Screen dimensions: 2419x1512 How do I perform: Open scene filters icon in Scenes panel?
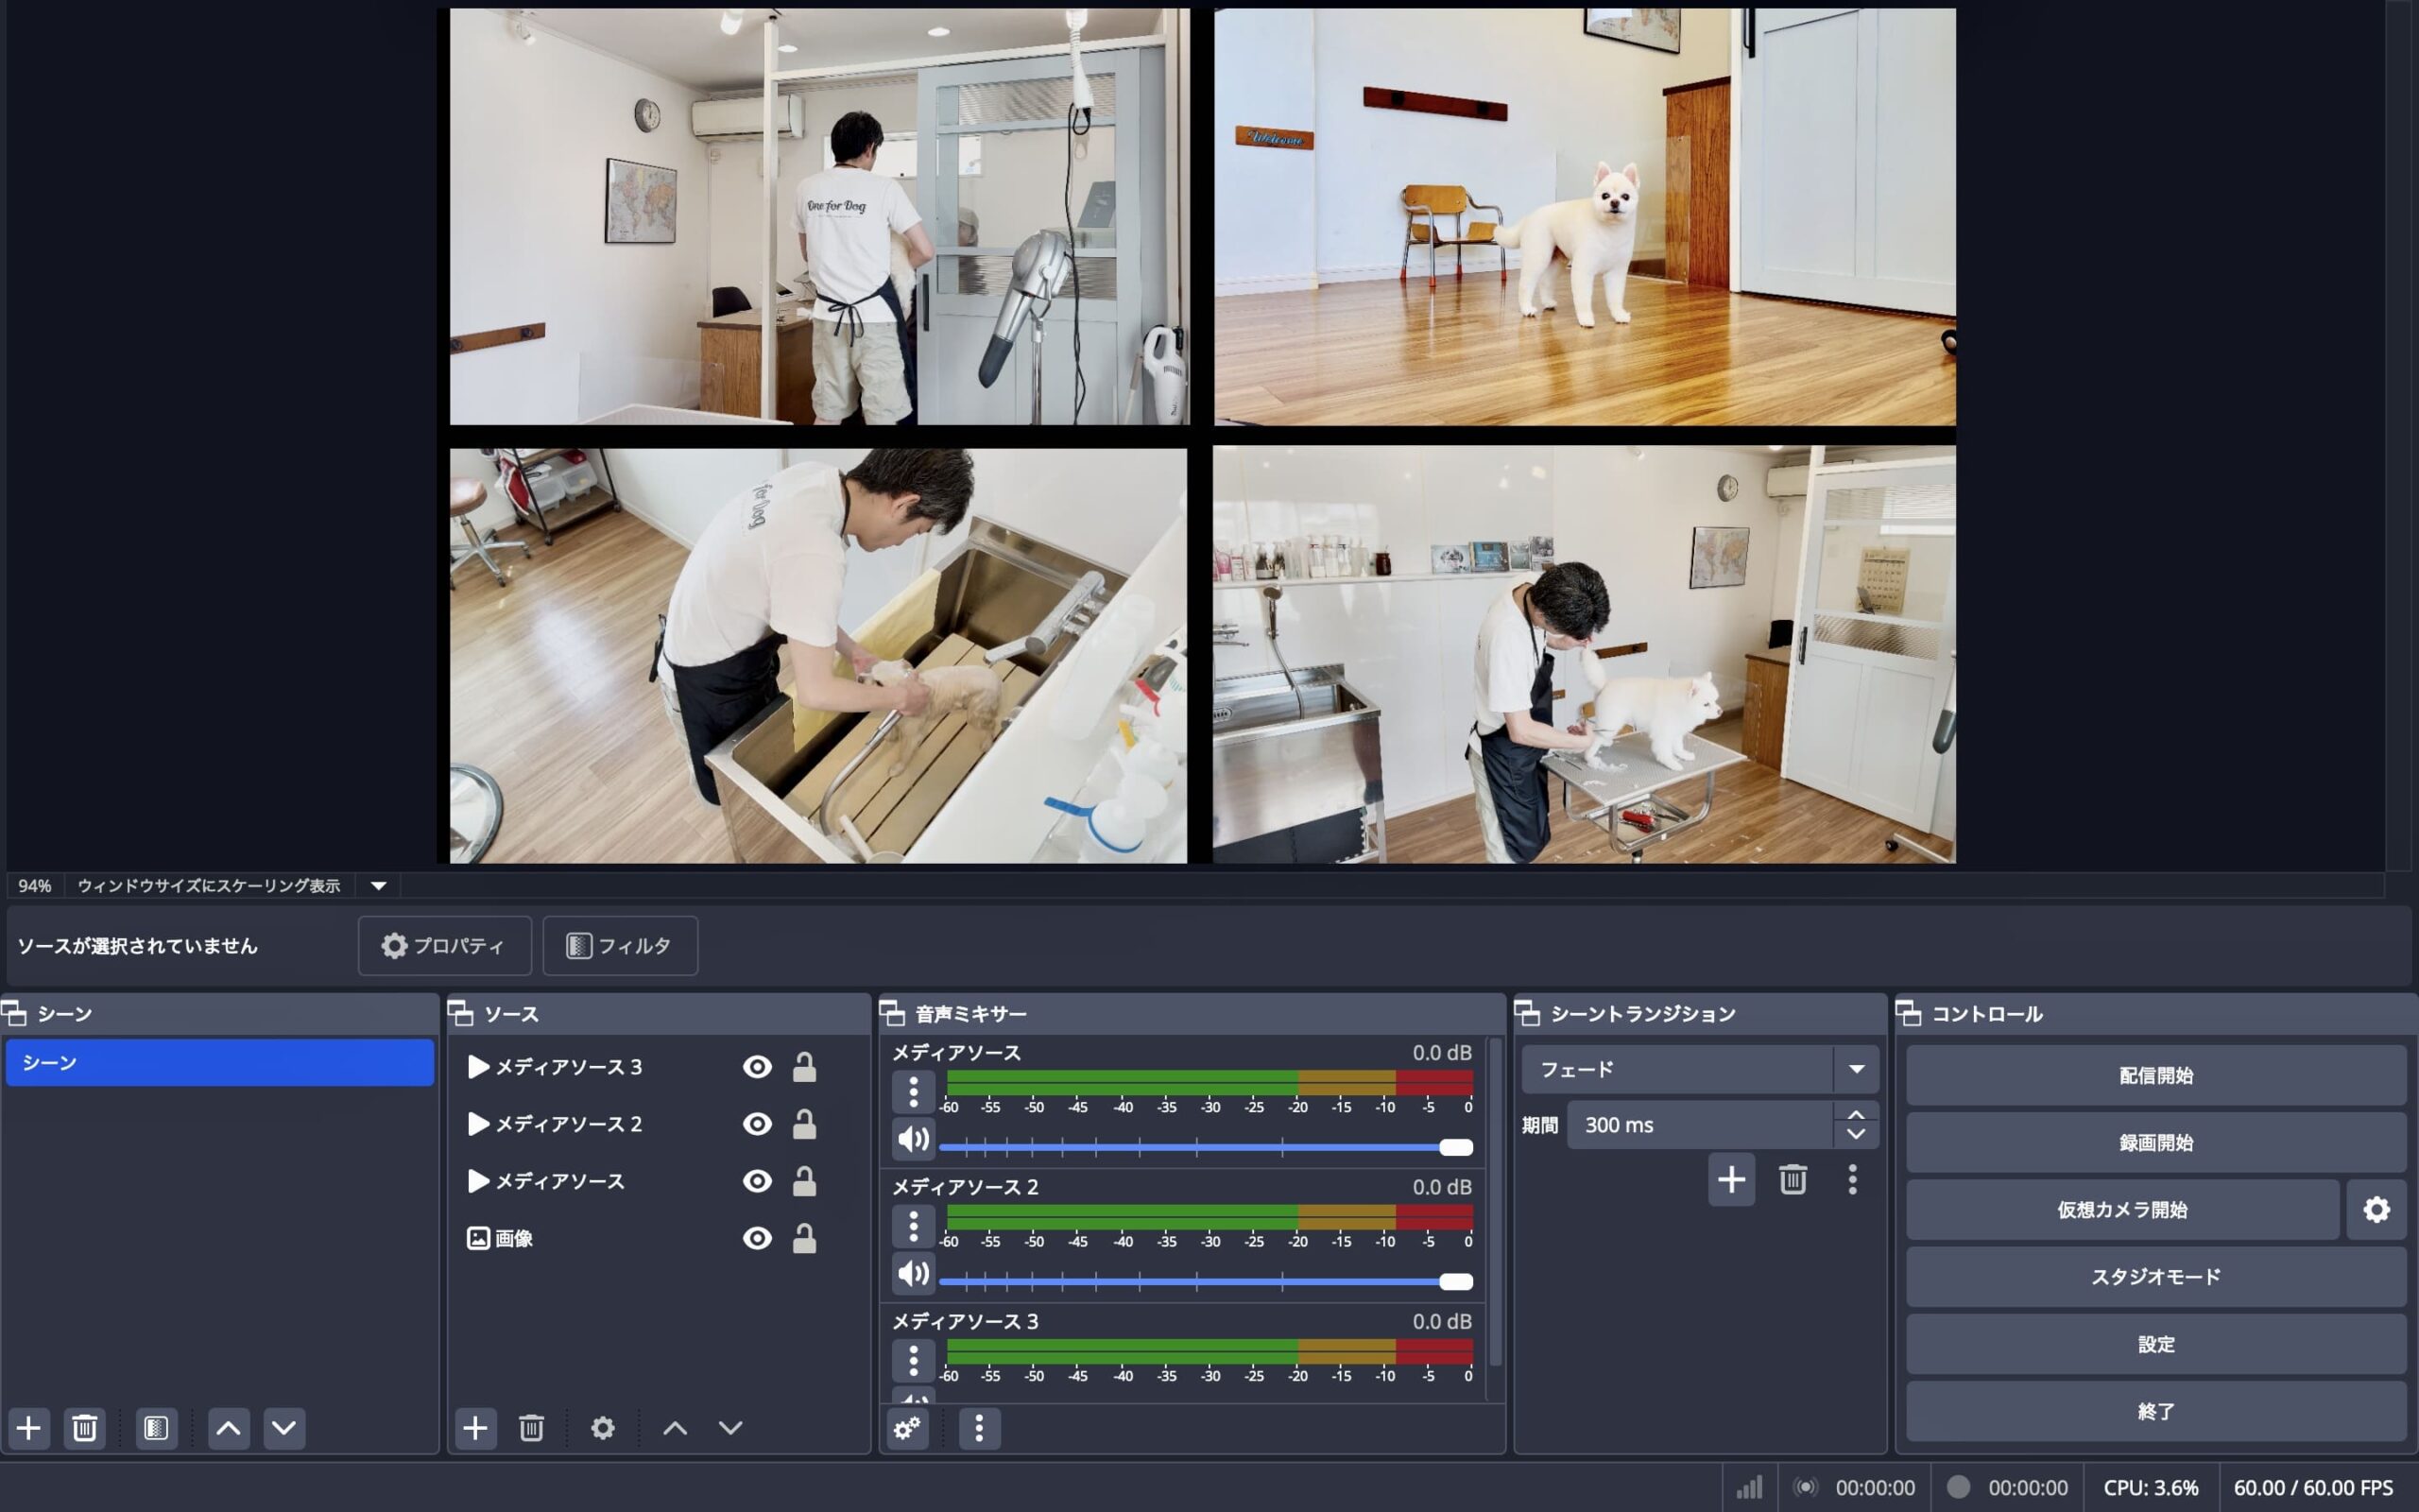point(156,1427)
